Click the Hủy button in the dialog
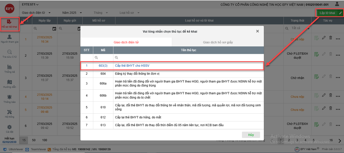This screenshot has width=344, height=153. click(251, 135)
